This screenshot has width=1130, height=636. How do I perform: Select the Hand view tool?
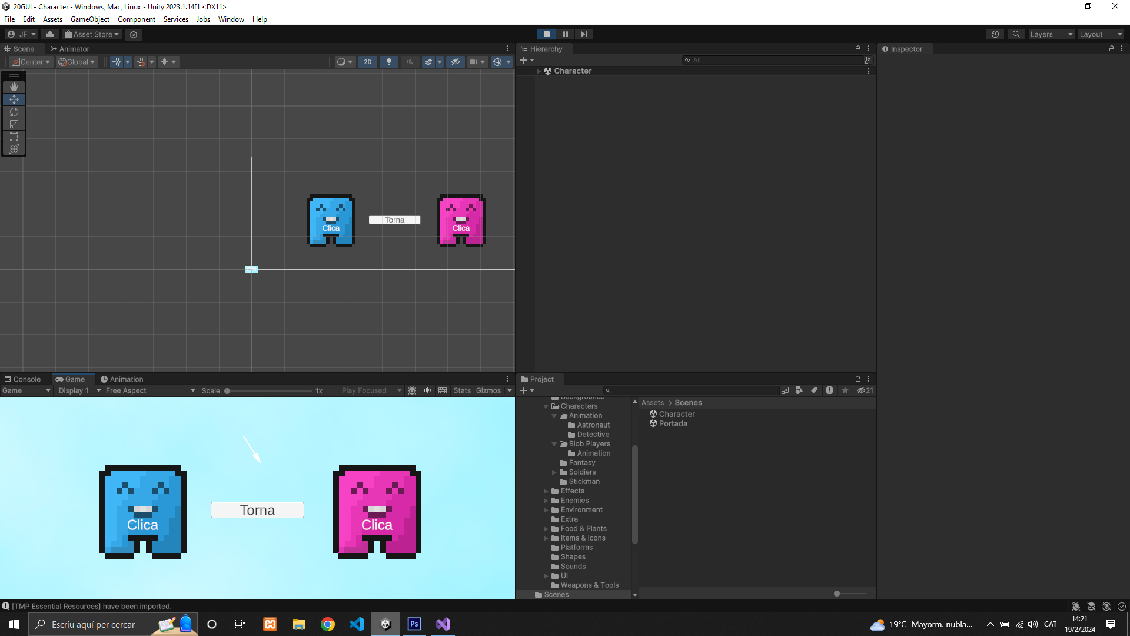click(14, 87)
